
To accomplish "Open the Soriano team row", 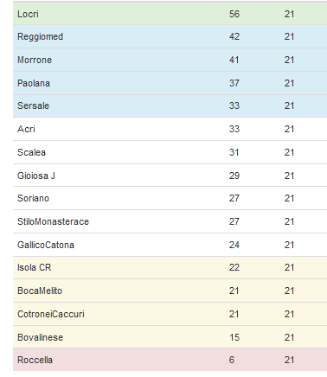I will (170, 198).
